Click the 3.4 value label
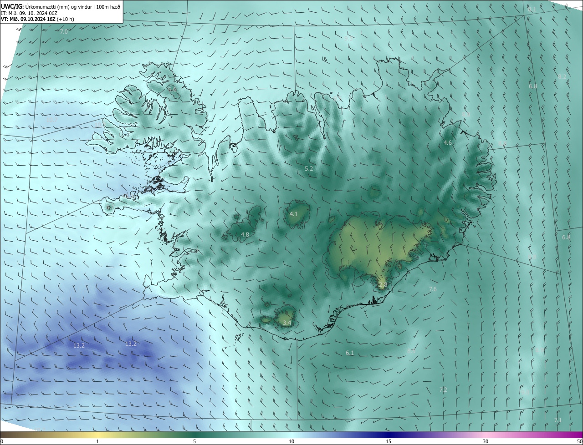583x445 pixels. tap(287, 323)
